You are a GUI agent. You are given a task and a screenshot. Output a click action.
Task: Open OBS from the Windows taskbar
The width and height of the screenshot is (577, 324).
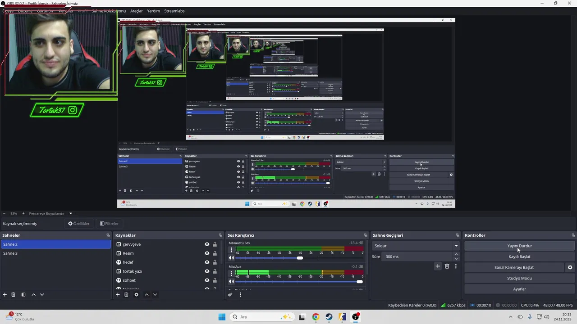click(356, 317)
